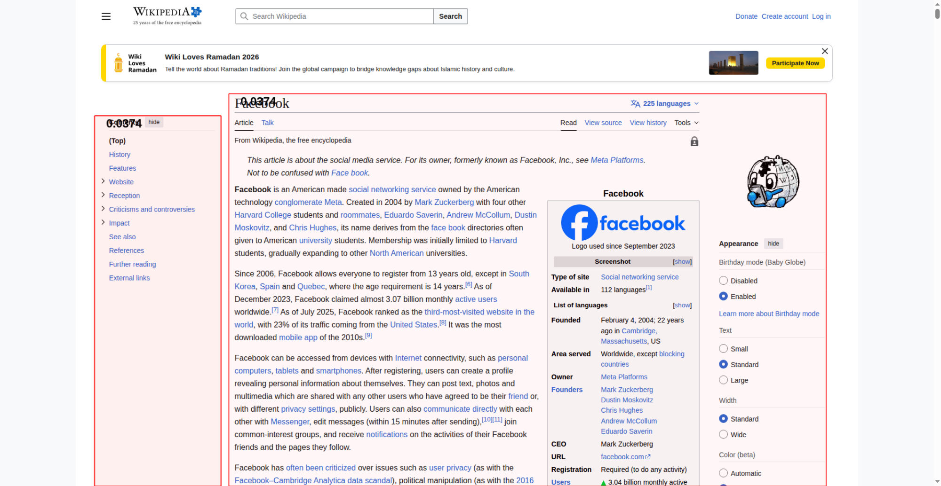Open the View history tab
Screen dimensions: 941x486
pos(648,123)
